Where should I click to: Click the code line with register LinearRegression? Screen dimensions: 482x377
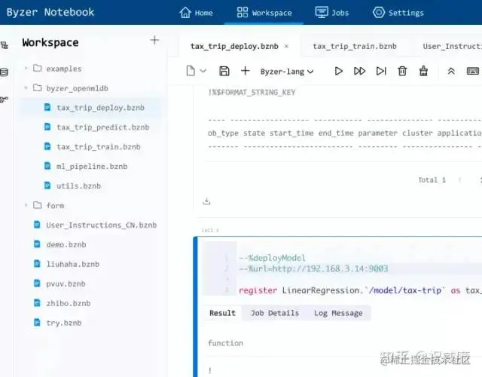360,290
